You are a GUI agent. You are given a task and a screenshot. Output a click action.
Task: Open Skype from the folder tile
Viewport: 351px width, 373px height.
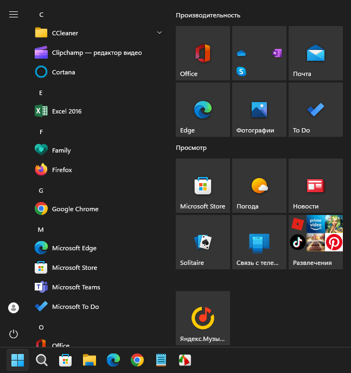pyautogui.click(x=241, y=71)
